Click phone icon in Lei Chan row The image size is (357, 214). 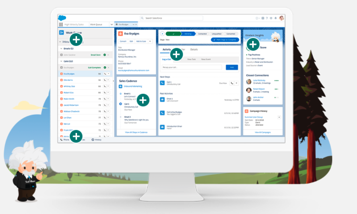tap(105, 118)
